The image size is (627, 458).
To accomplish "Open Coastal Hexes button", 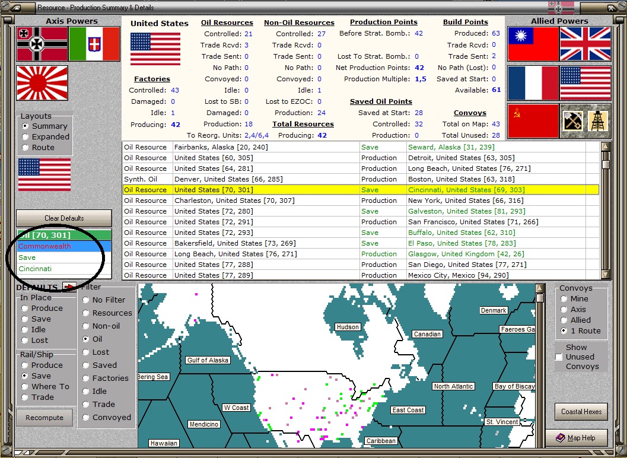I will [581, 412].
